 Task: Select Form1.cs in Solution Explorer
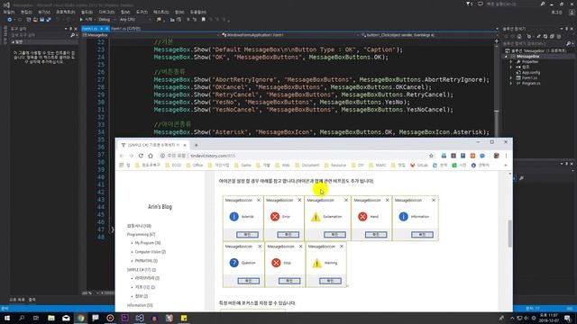(529, 78)
